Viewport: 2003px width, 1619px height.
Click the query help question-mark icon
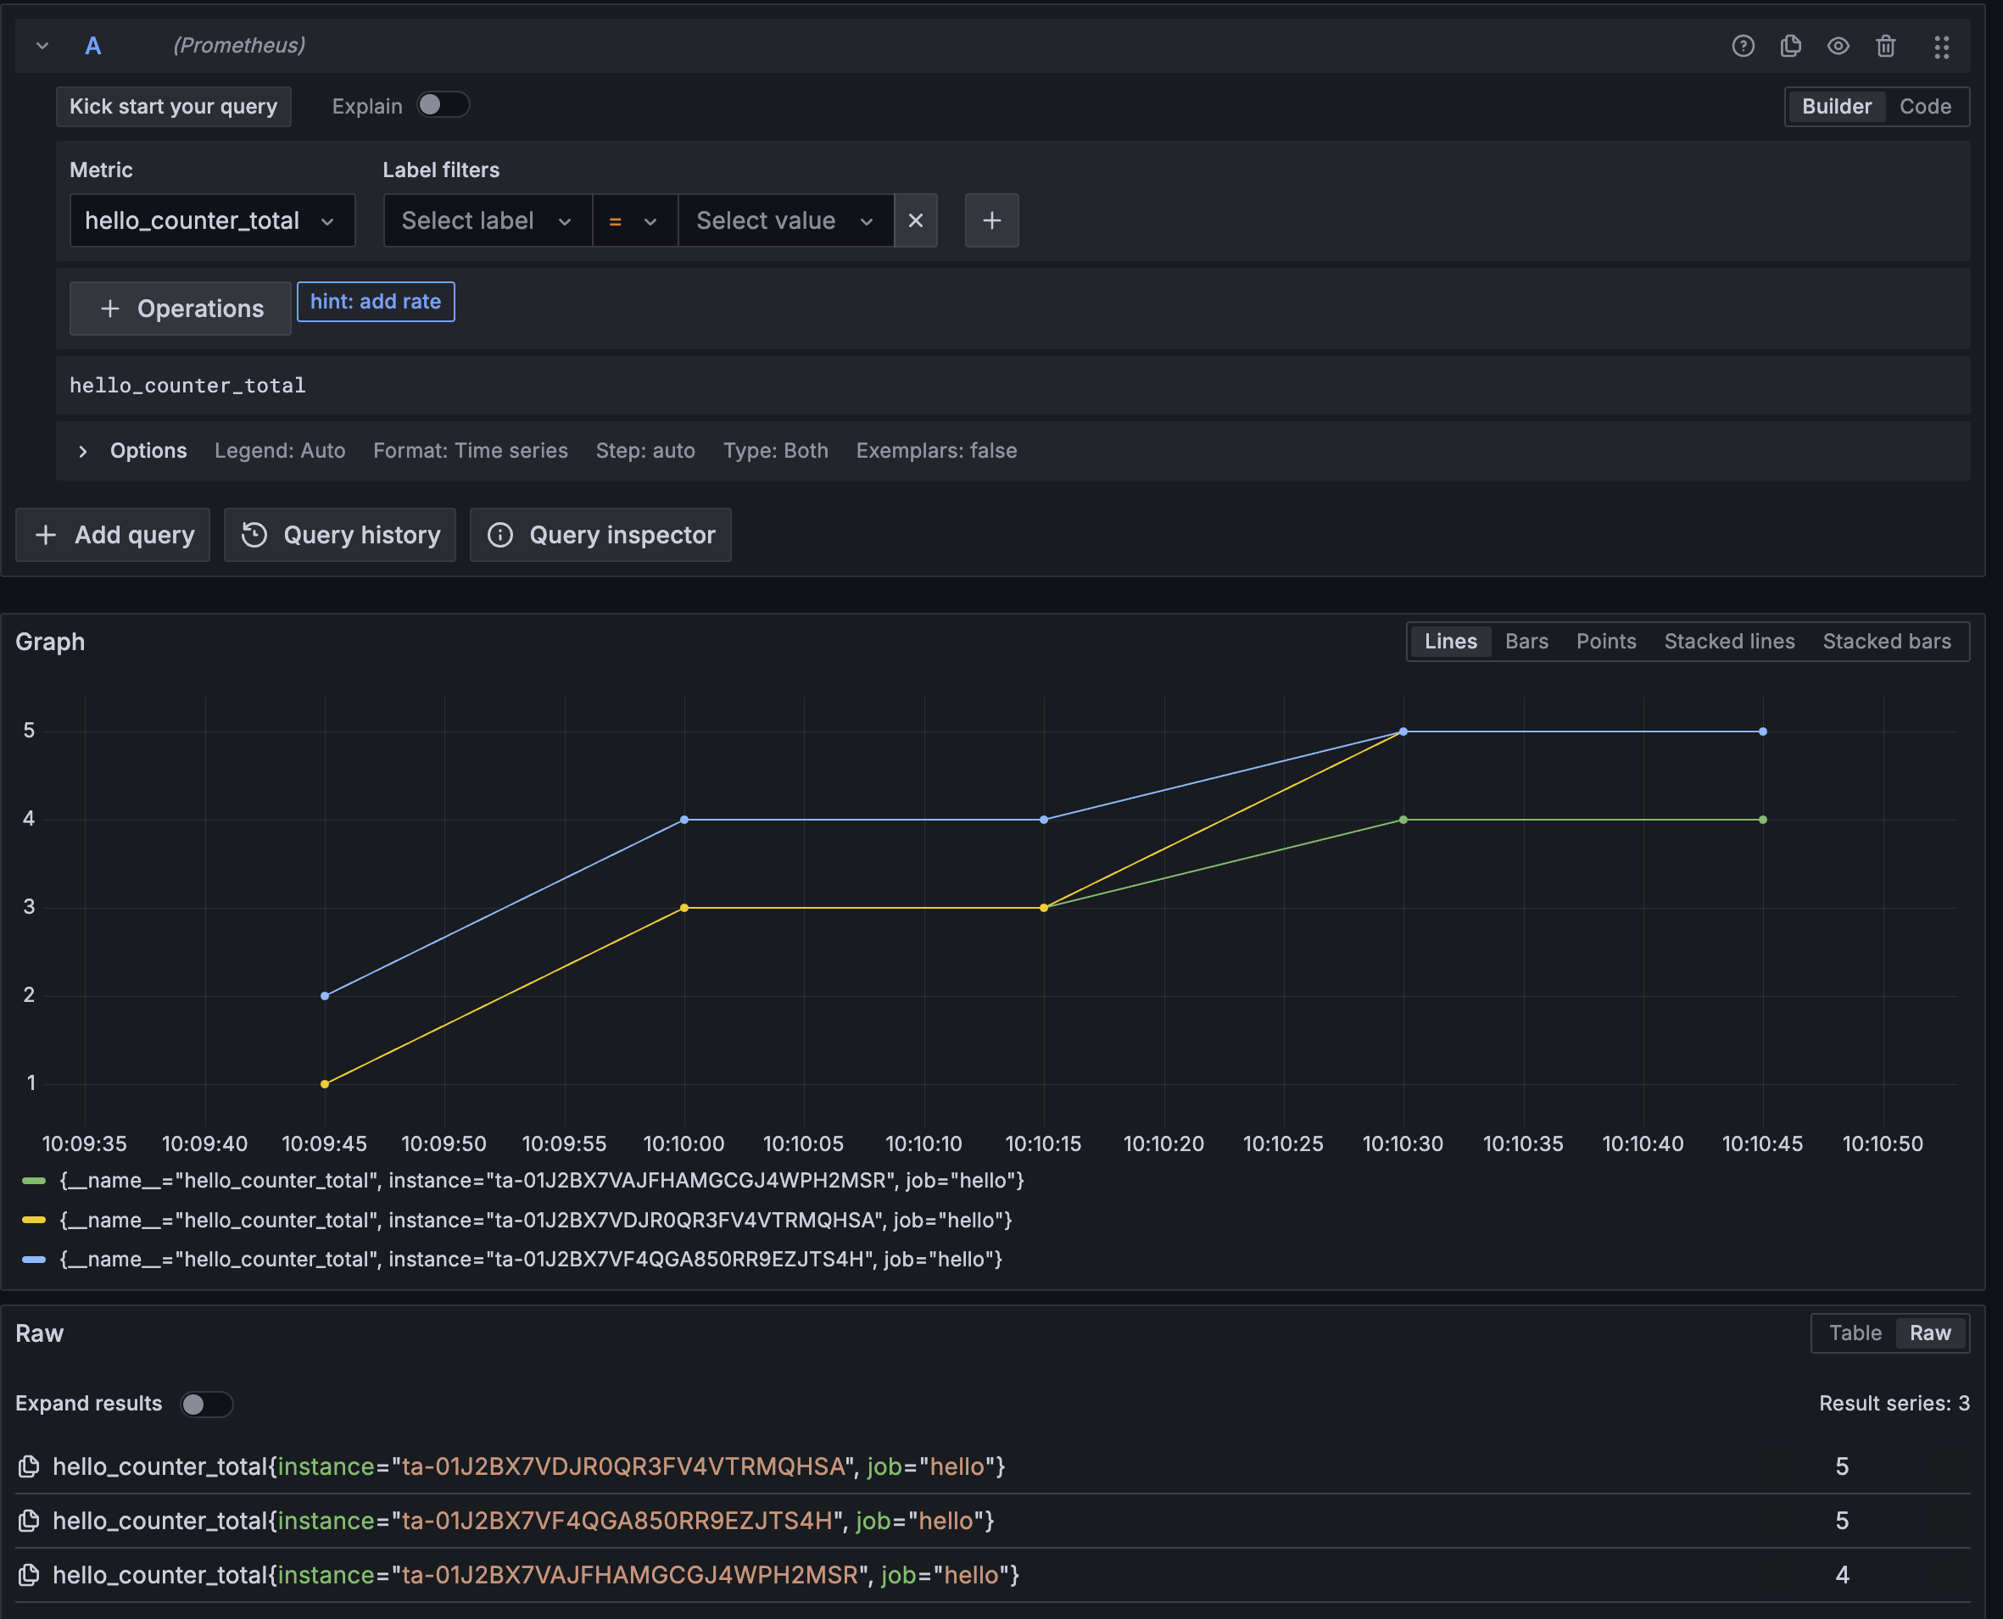(1742, 46)
